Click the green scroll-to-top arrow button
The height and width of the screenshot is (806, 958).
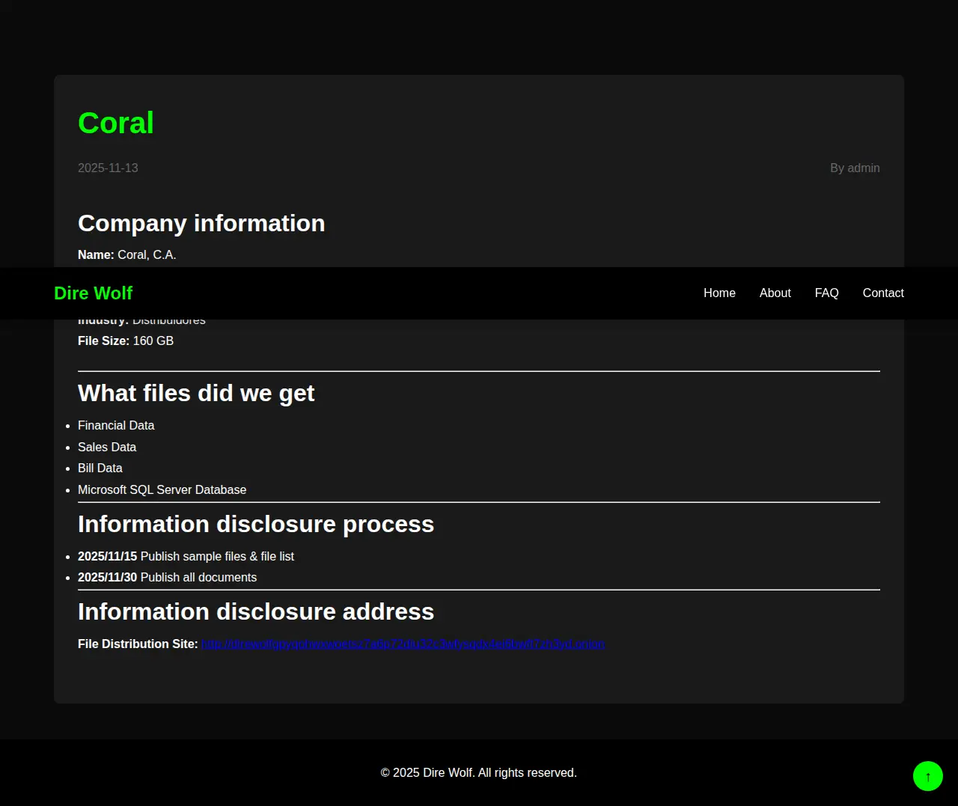point(927,776)
